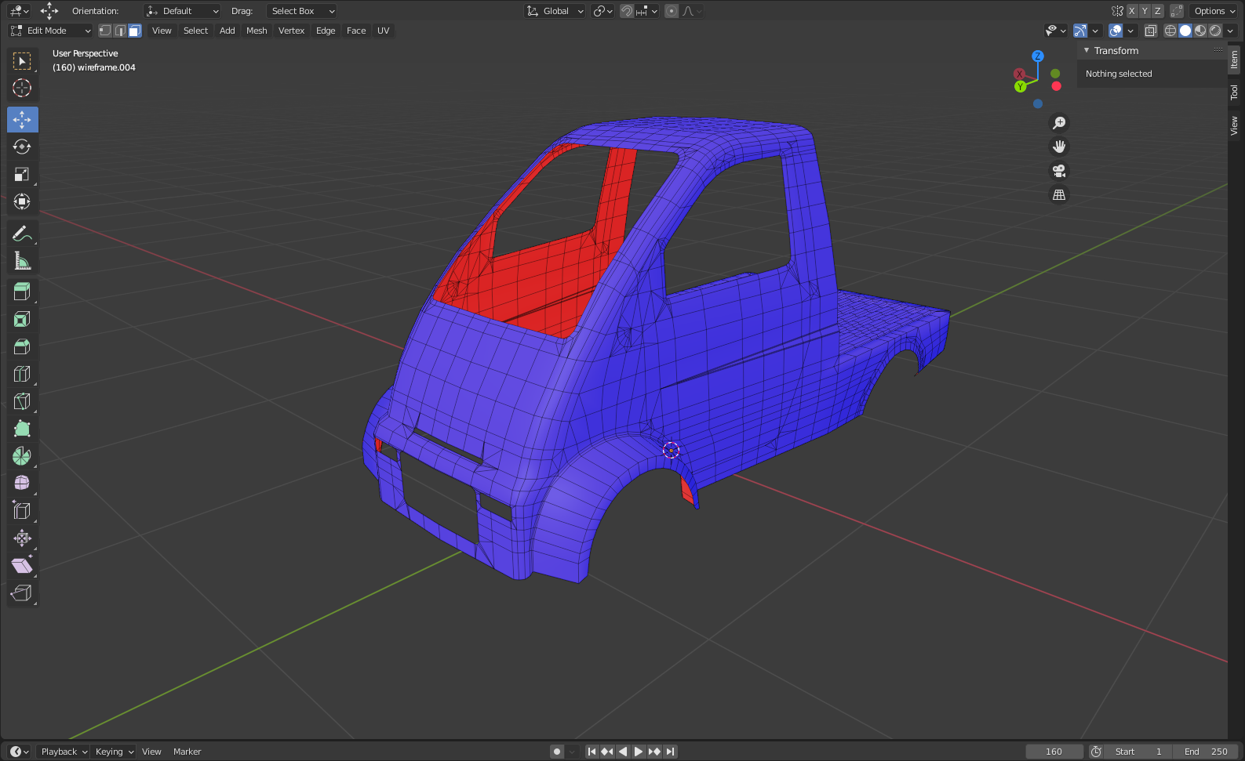Switch to solid viewport shading
The image size is (1245, 761).
pos(1185,31)
